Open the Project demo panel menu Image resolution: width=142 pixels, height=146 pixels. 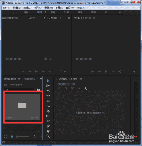[19, 79]
